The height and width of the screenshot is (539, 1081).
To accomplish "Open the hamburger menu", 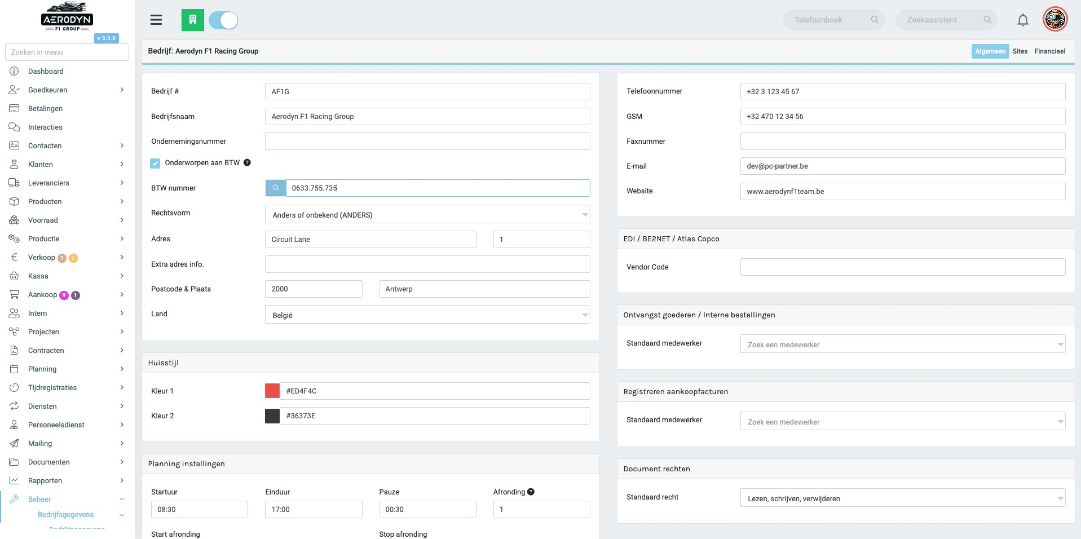I will [x=156, y=20].
